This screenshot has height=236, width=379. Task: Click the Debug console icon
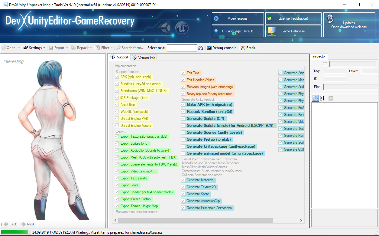tap(209, 48)
